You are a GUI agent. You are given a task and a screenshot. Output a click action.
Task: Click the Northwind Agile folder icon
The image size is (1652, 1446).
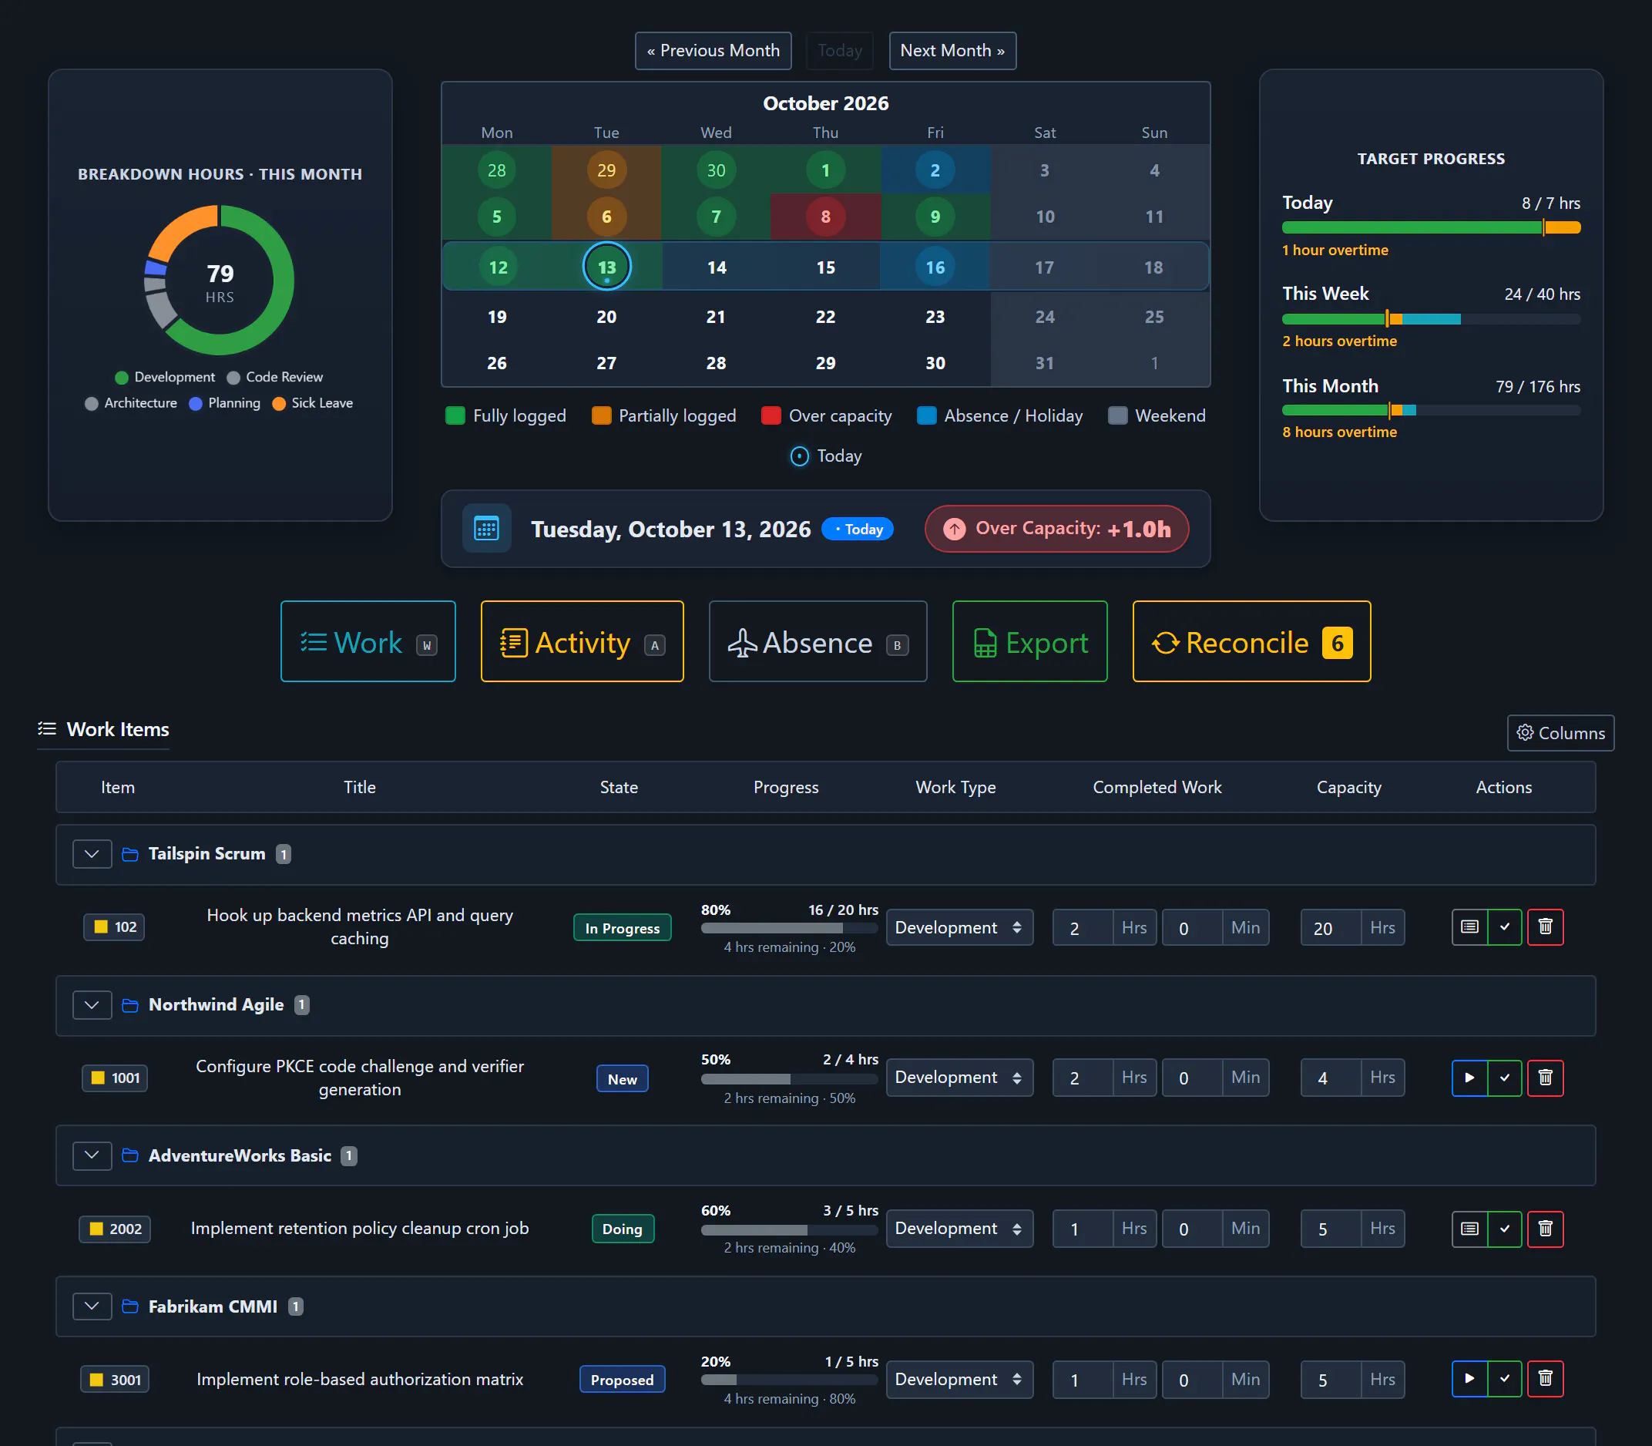click(130, 1004)
